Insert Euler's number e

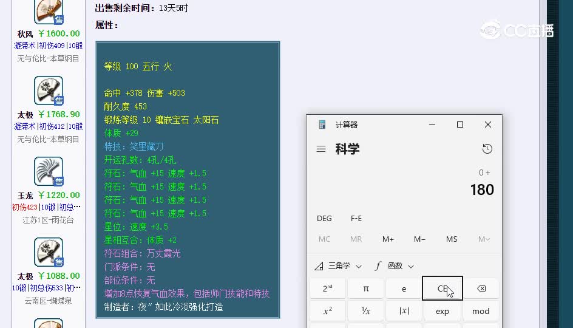tap(404, 289)
